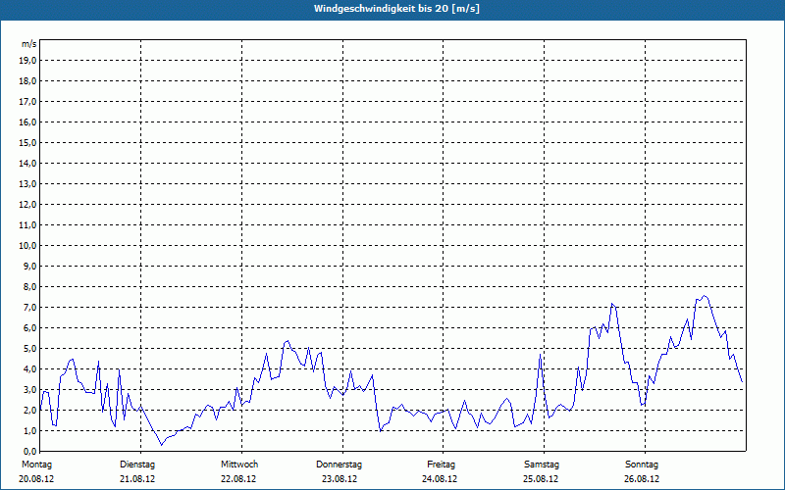Click the m/s unit label
785x490 pixels.
pyautogui.click(x=29, y=44)
